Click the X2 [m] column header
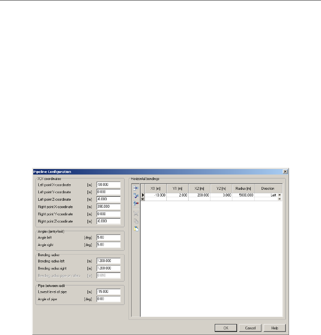 click(200, 189)
